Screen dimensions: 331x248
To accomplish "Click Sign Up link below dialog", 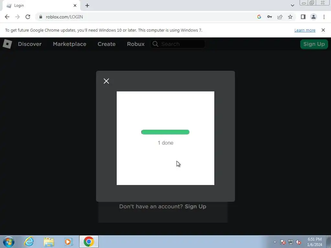I will click(196, 206).
